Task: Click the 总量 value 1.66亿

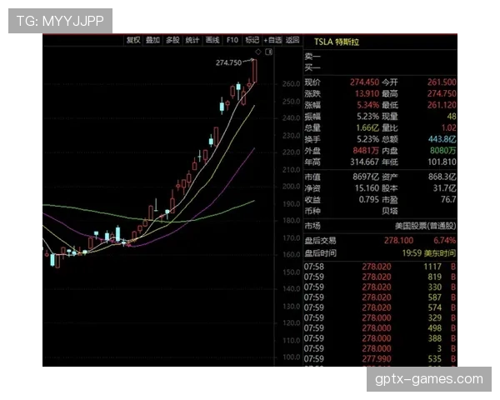Action: [x=367, y=127]
